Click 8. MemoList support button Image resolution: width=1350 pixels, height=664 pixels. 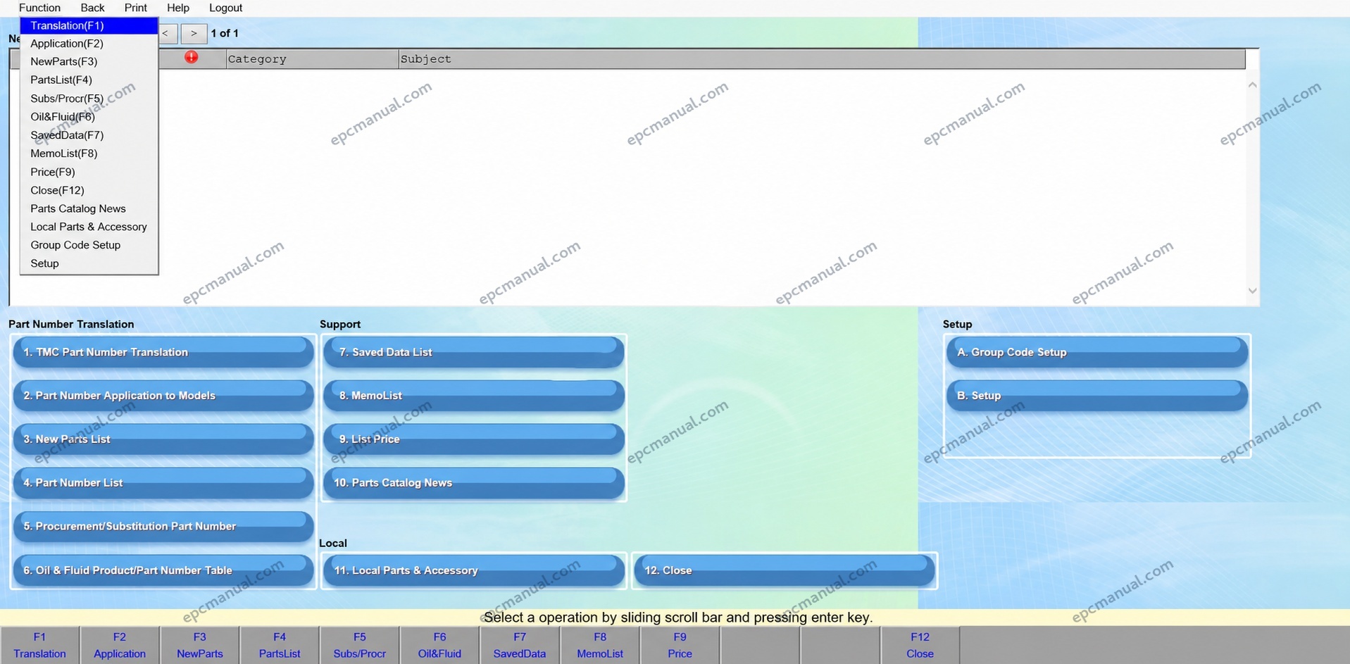474,396
